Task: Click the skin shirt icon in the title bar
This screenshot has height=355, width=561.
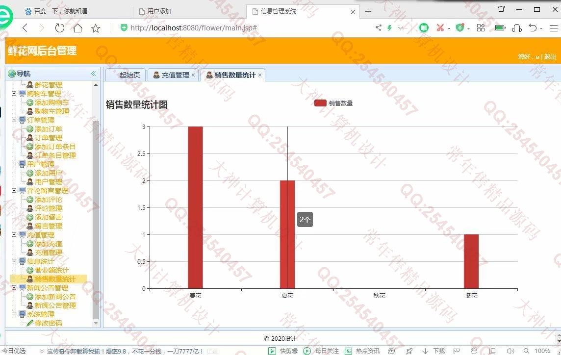Action: [501, 9]
